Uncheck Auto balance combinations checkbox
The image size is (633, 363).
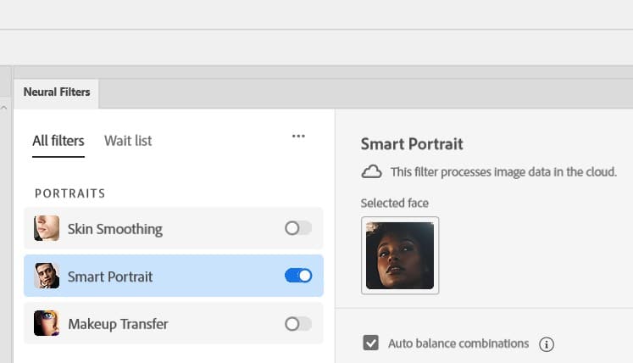click(x=370, y=343)
